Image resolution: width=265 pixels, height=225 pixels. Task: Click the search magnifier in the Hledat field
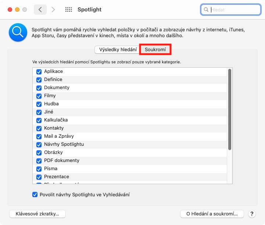pyautogui.click(x=206, y=10)
